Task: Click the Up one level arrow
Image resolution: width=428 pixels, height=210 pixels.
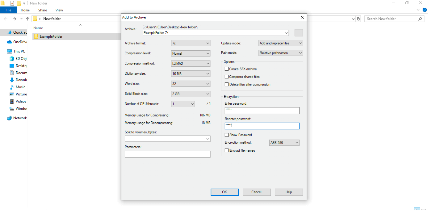Action: (27, 19)
